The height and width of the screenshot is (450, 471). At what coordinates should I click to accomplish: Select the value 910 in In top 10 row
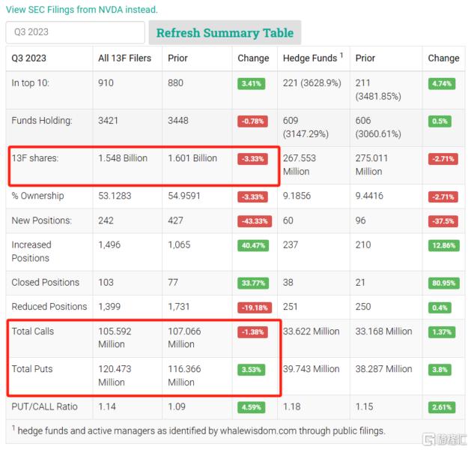click(106, 83)
